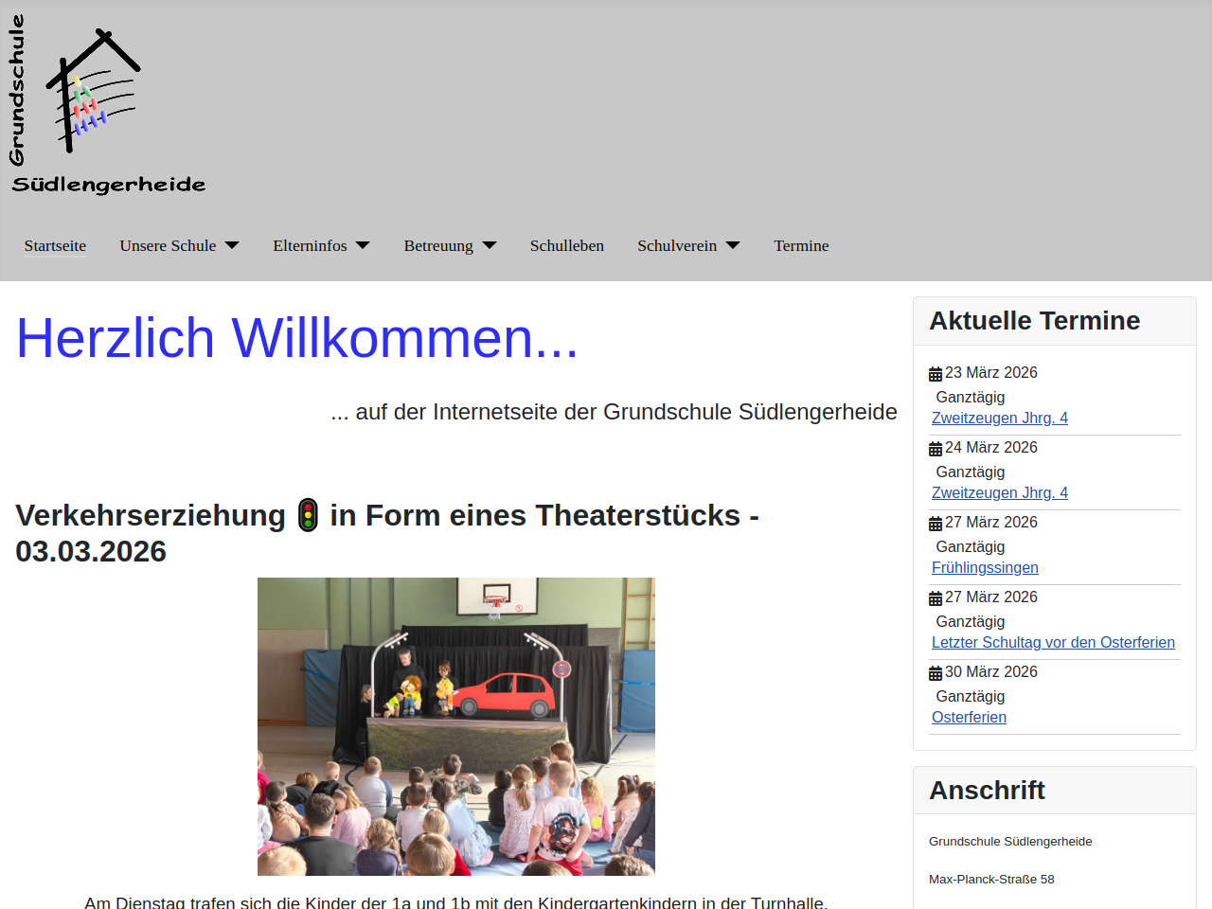Click the traffic light emoji in headline
This screenshot has height=909, width=1212.
(x=308, y=515)
